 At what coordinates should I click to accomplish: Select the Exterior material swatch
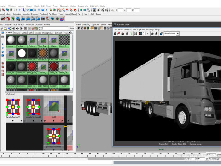coord(32,41)
